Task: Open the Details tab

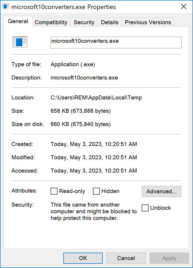Action: point(109,22)
